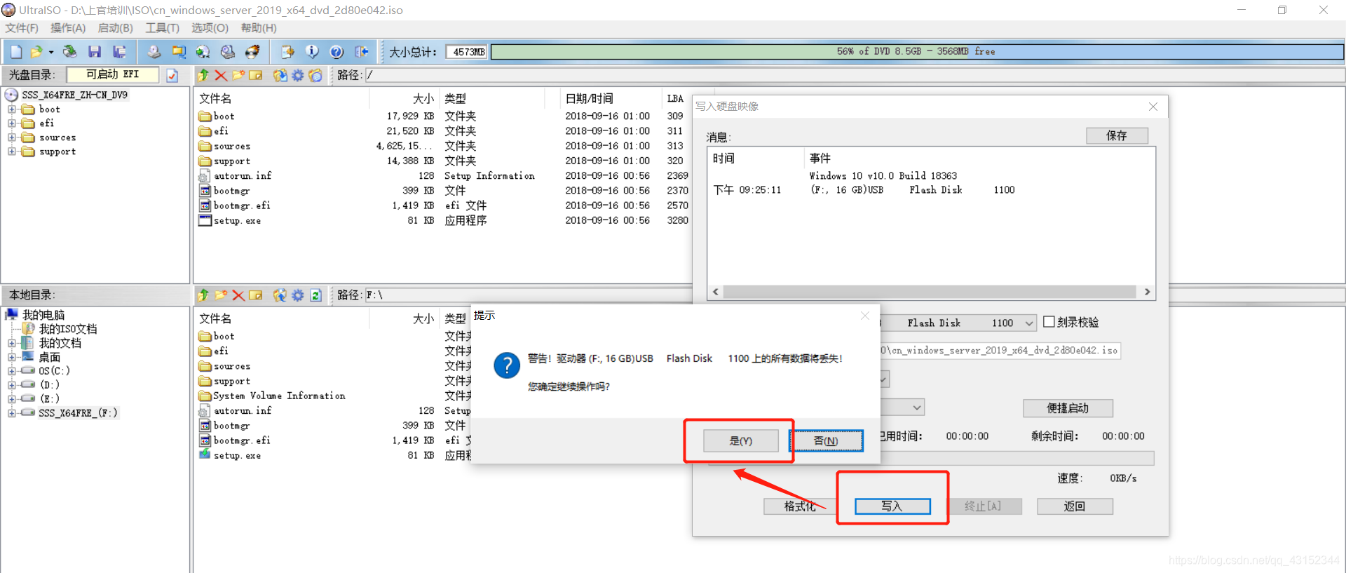Click the red X delete icon in the local directory toolbar
The height and width of the screenshot is (573, 1346).
(x=238, y=295)
